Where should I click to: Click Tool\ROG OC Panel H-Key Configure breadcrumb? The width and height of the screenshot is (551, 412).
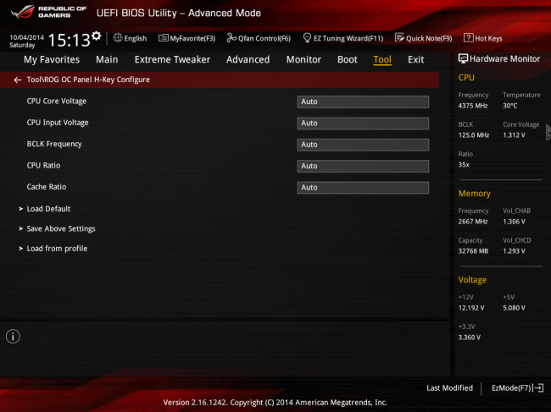click(x=88, y=80)
